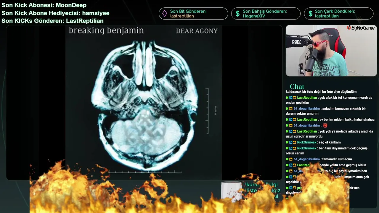
Task: Click 'lastreptilian' name under Son Bit Gönderen
Action: [x=182, y=16]
